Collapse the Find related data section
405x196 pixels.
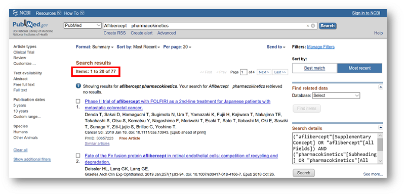(381, 87)
